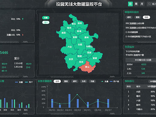Select 性能 tab in 网络指标监控
Screen dimensions: 156x117
[146, 17]
